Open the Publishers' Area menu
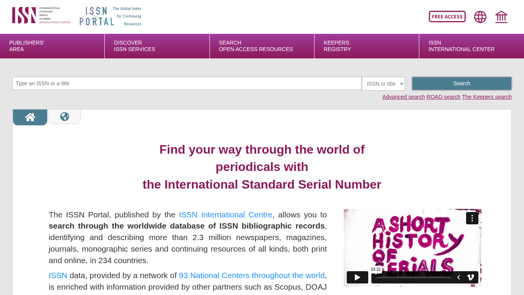This screenshot has width=524, height=295. click(52, 46)
